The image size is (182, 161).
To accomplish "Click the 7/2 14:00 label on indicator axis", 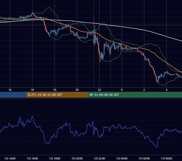I will (x=10, y=158).
